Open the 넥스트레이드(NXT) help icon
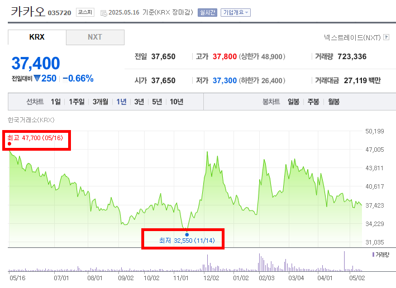 (x=386, y=37)
